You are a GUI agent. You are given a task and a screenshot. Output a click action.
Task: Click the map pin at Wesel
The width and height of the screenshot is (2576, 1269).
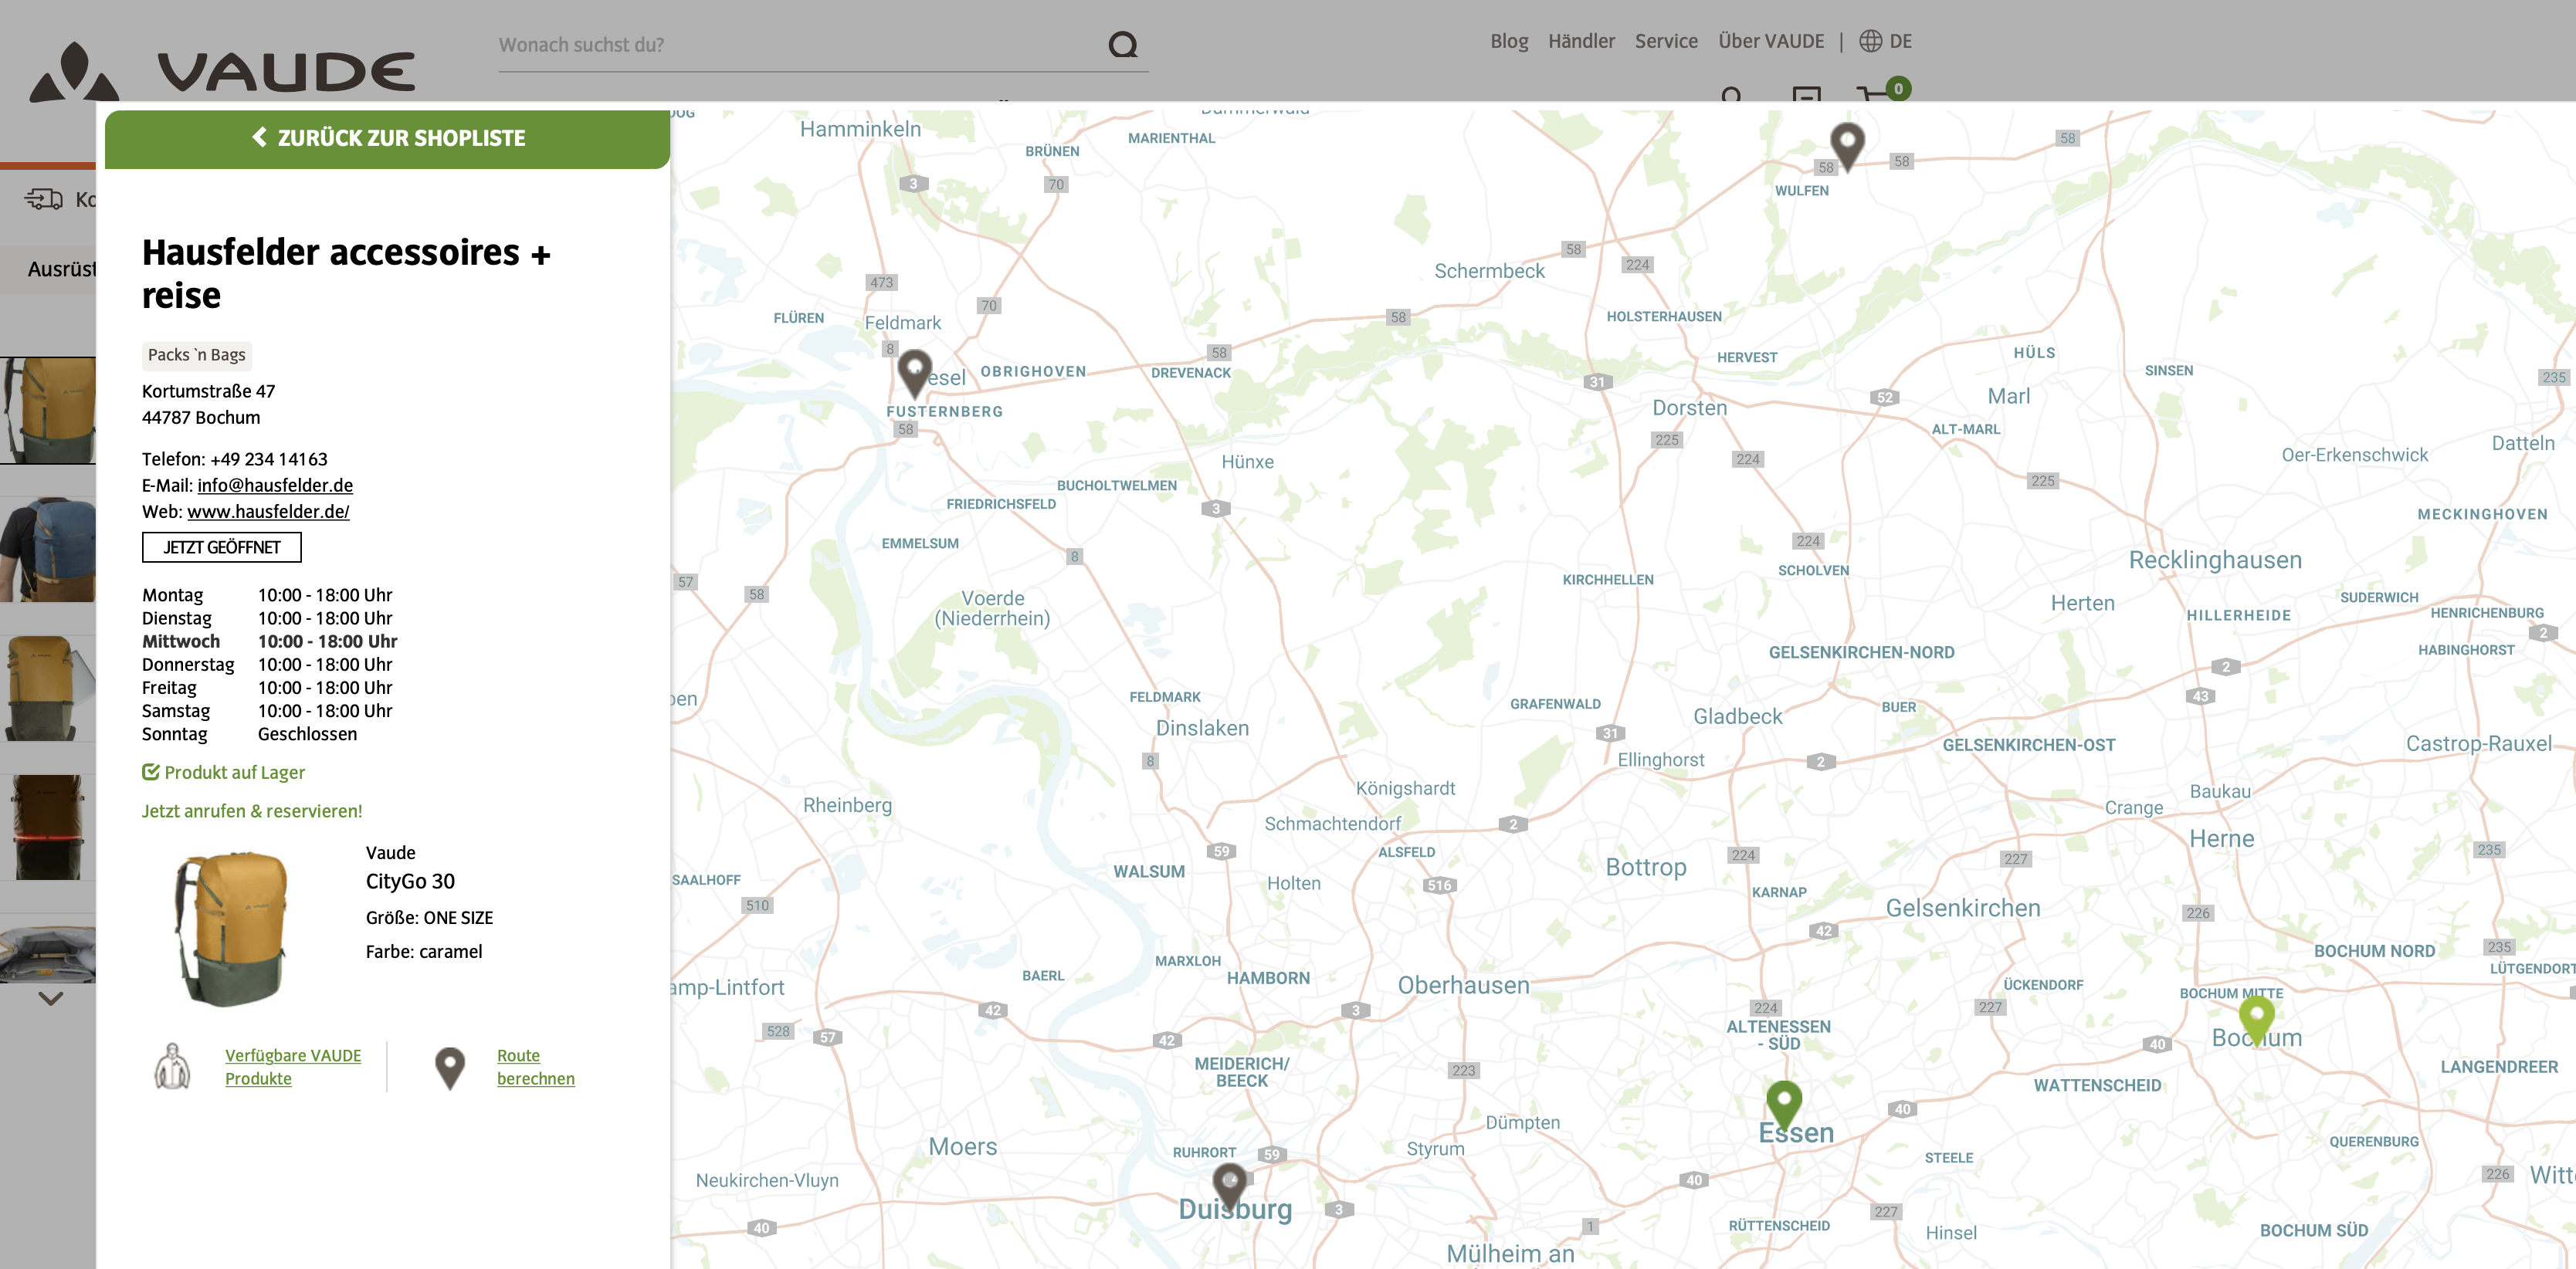click(x=914, y=373)
